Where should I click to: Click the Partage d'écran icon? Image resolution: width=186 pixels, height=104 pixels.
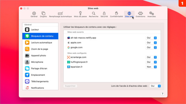pos(27,68)
